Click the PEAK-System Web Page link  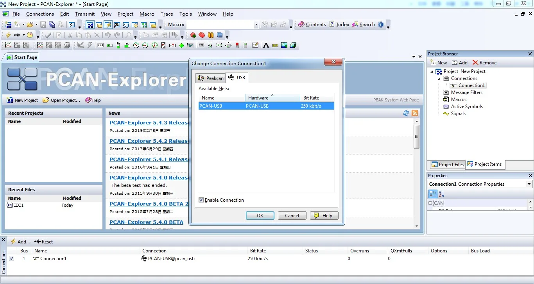click(396, 100)
